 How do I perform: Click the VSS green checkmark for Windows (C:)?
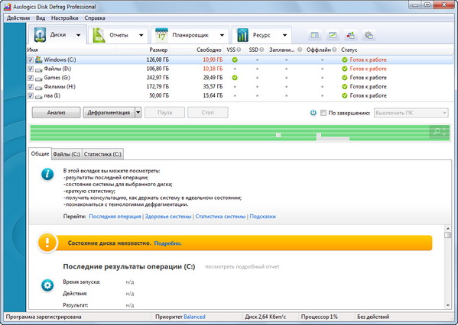point(235,60)
